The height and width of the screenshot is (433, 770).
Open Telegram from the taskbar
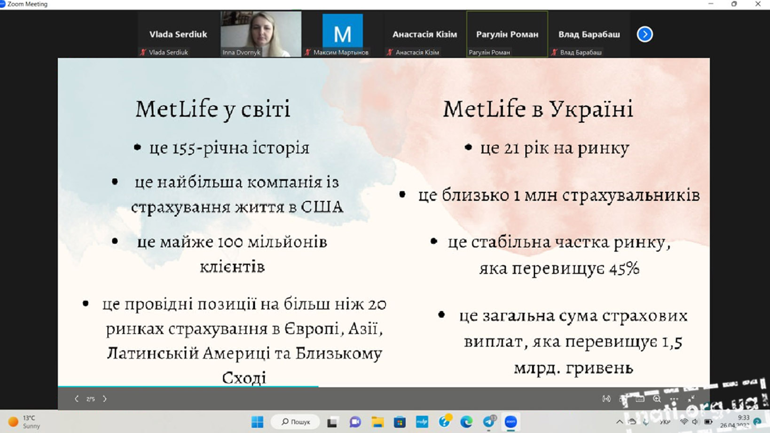pyautogui.click(x=489, y=422)
